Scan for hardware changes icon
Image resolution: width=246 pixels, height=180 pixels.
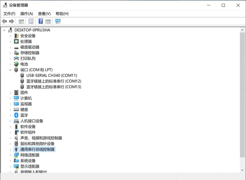[58, 21]
